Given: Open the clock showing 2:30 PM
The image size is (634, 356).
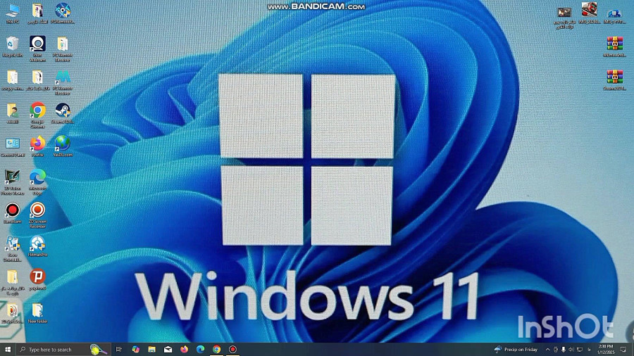Looking at the screenshot, I should pyautogui.click(x=606, y=350).
